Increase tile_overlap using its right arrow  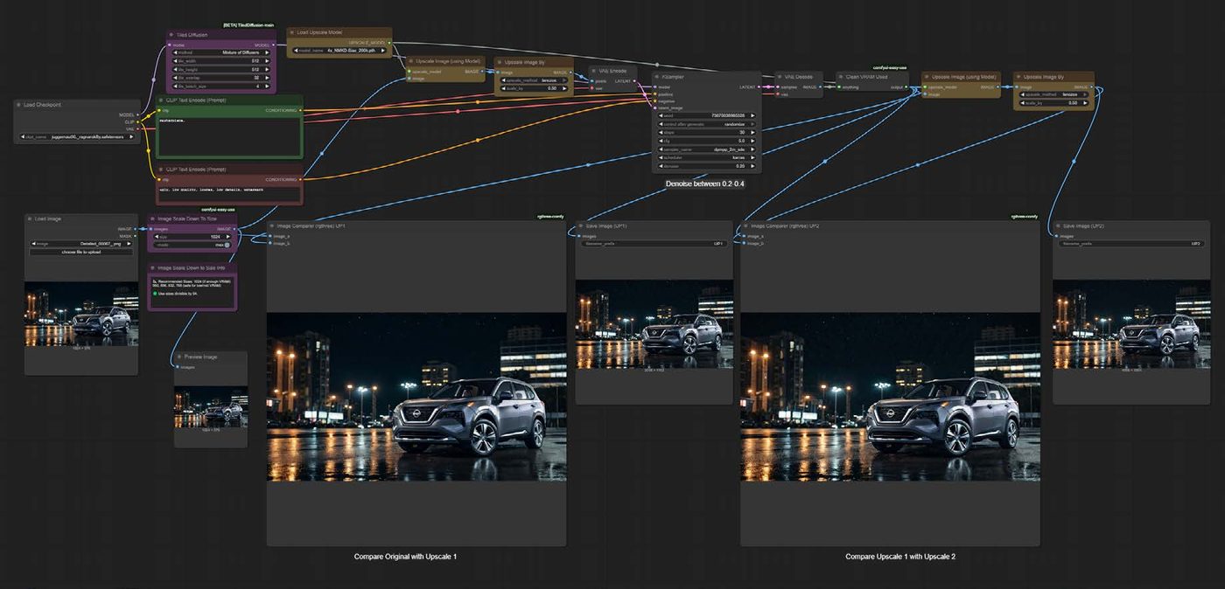(x=269, y=78)
